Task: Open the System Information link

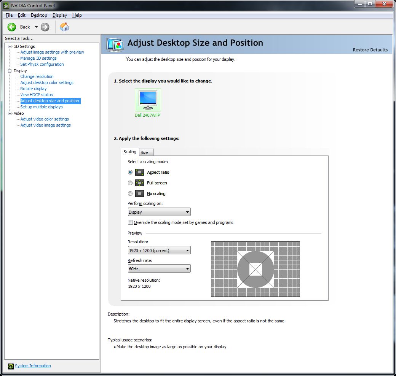Action: click(x=33, y=366)
